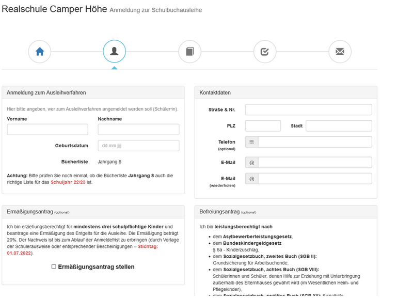Click inside the Telefon input field

pos(315,142)
